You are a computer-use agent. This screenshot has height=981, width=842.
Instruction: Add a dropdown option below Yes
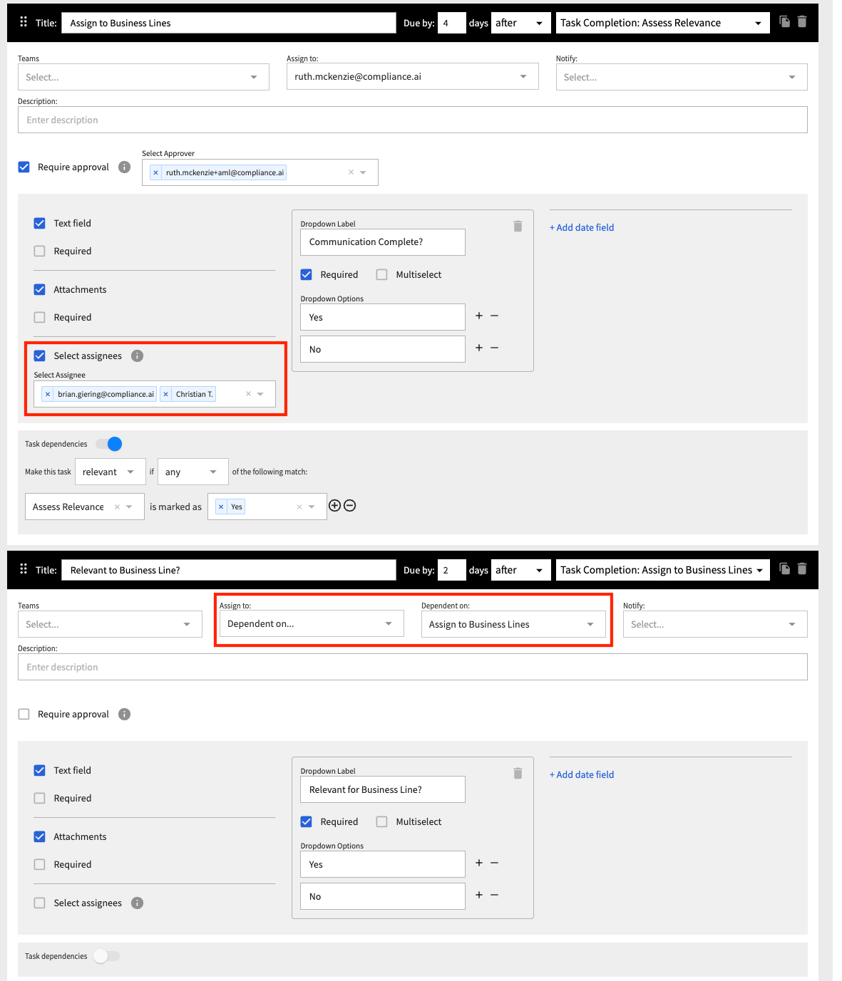(478, 316)
